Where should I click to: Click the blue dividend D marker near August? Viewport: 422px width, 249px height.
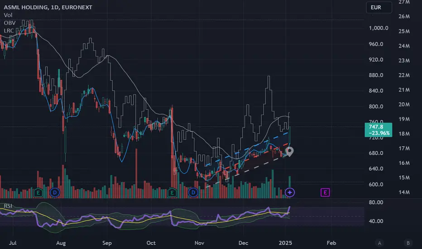55,192
